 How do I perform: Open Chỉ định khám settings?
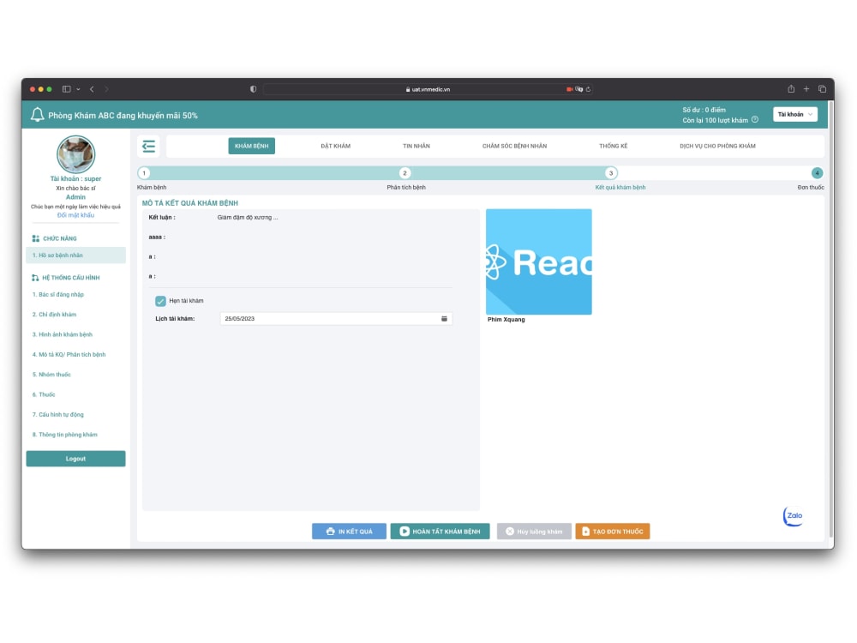click(x=54, y=315)
